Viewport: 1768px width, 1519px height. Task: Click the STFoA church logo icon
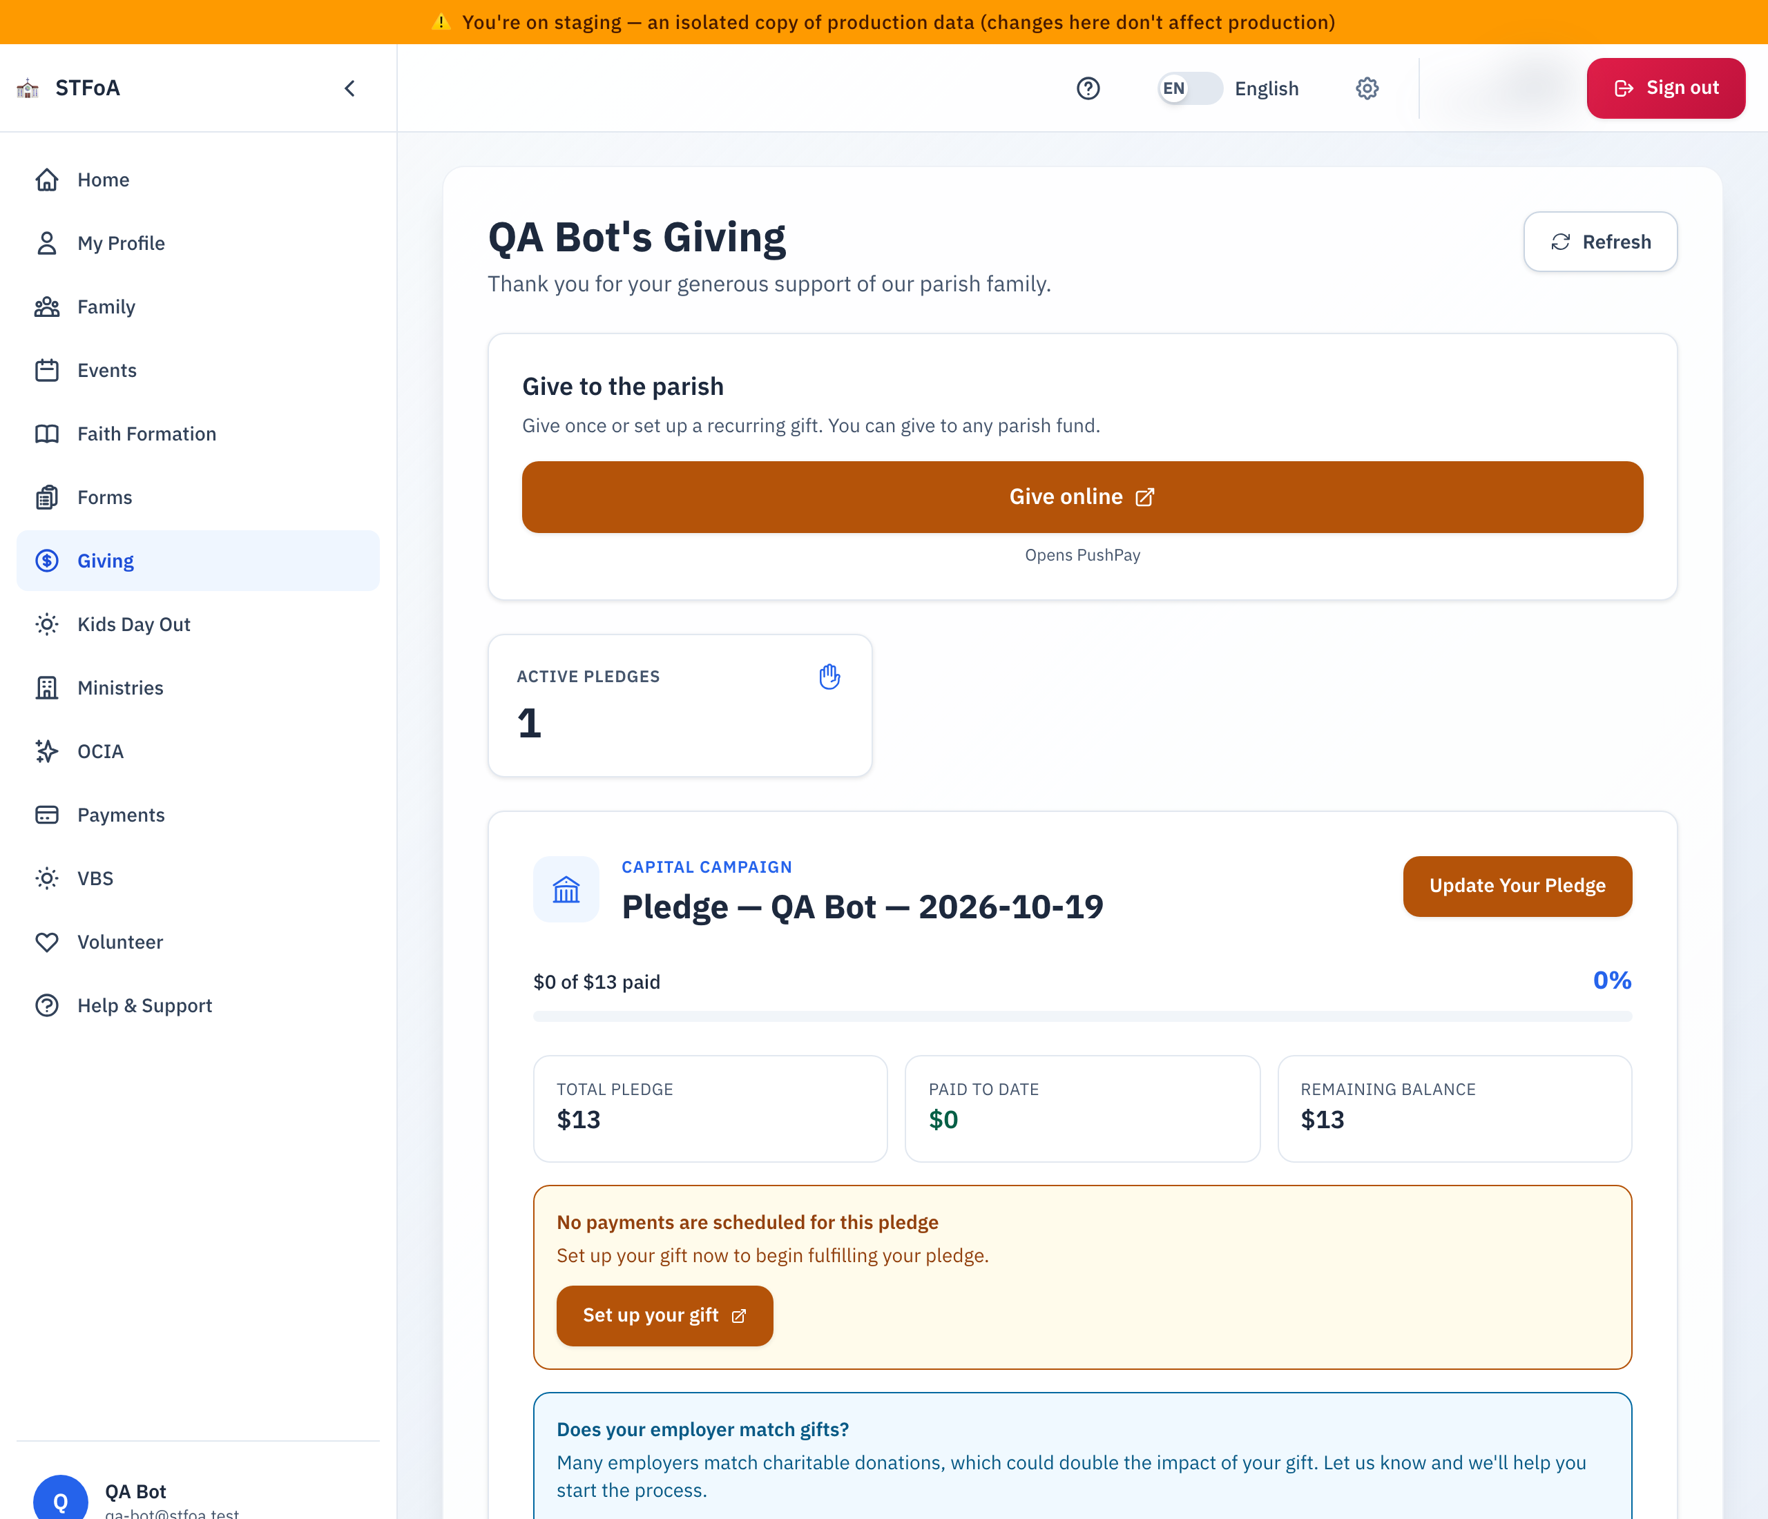click(x=28, y=88)
